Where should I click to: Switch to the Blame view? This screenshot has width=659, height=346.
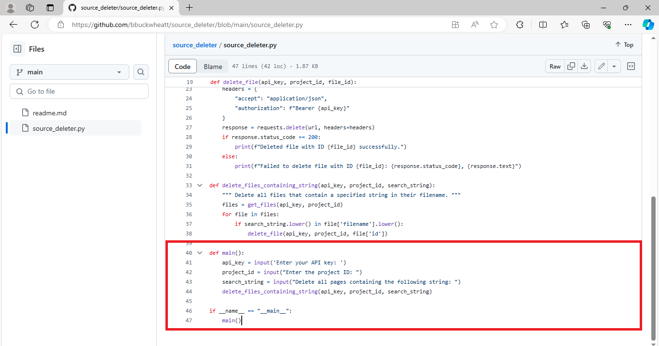pos(213,66)
